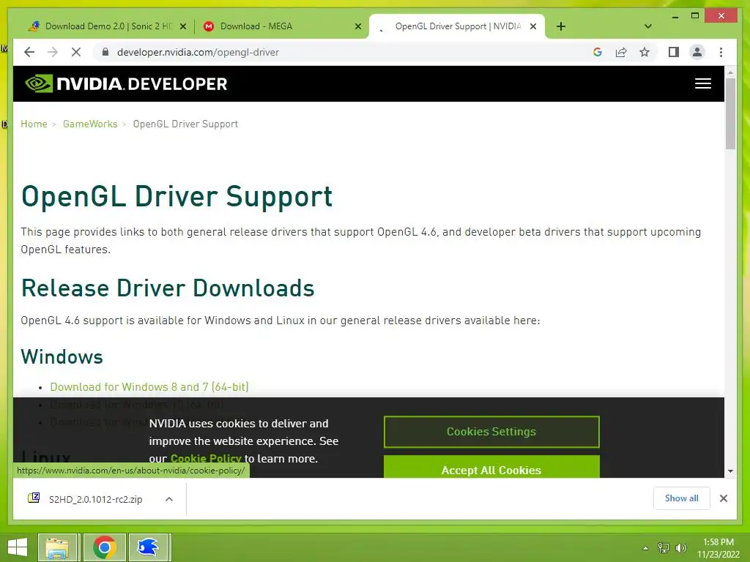Share this page via share icon
Screen dimensions: 750x562
point(621,52)
